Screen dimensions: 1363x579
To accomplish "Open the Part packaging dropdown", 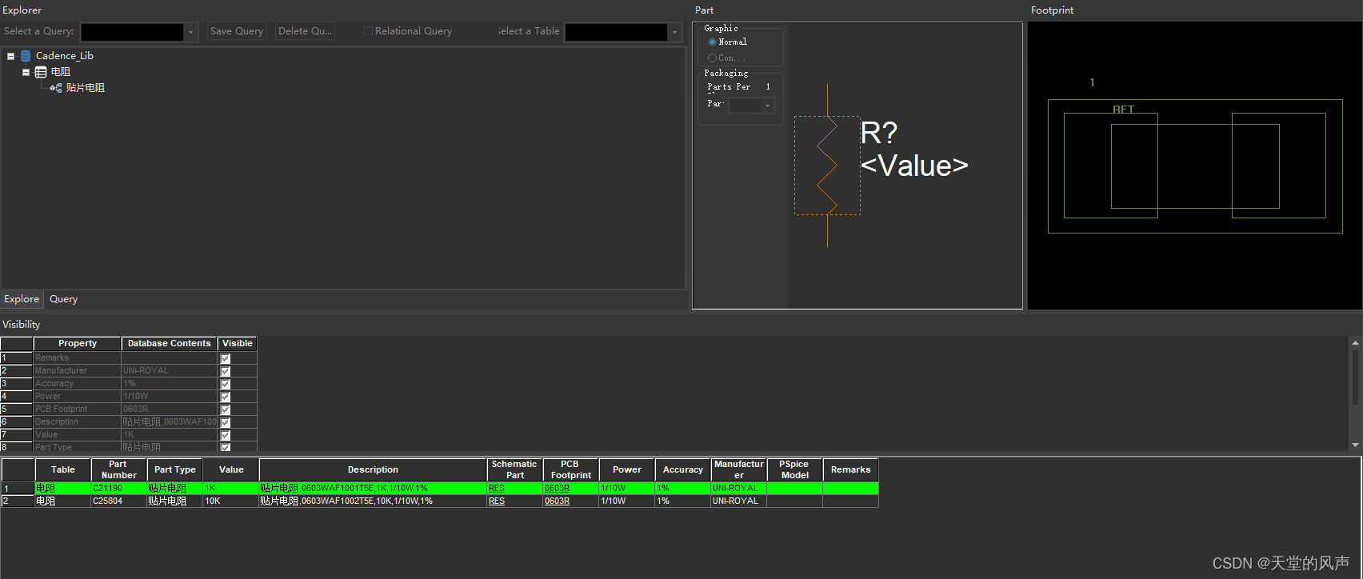I will 767,106.
